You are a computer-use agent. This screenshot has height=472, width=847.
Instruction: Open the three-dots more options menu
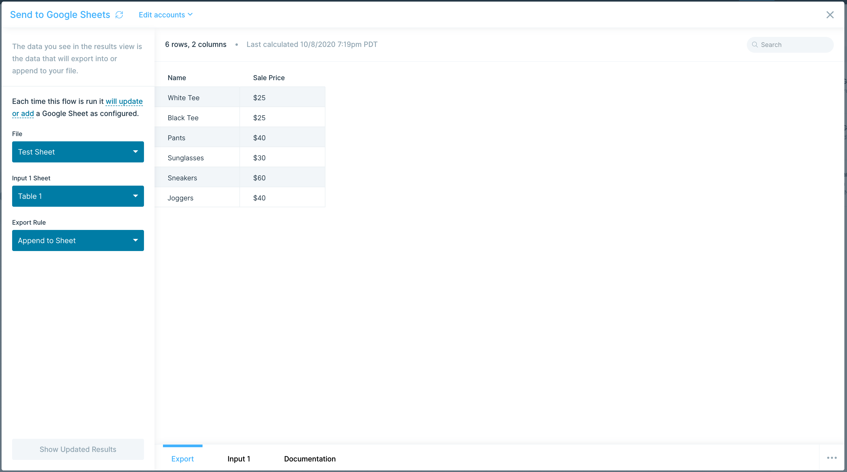point(831,458)
